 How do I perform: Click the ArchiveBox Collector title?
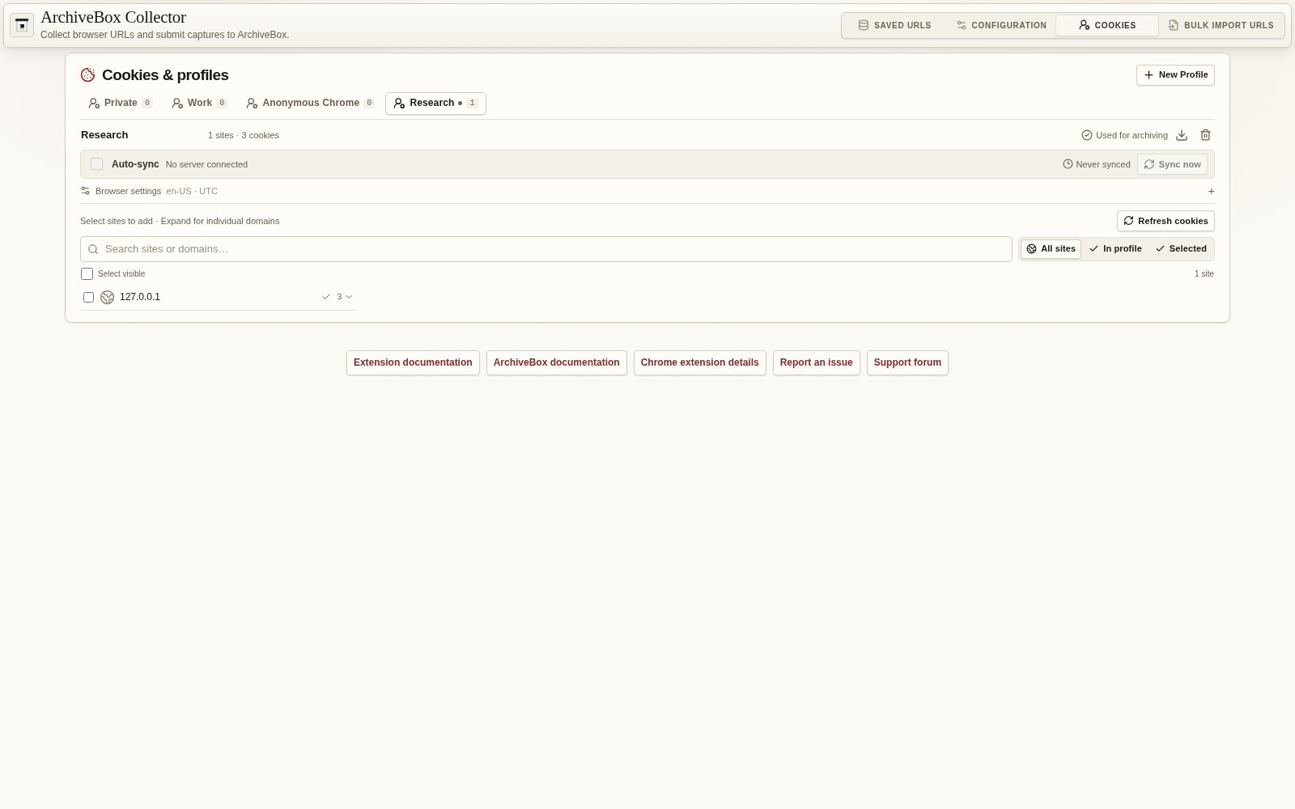click(x=113, y=17)
